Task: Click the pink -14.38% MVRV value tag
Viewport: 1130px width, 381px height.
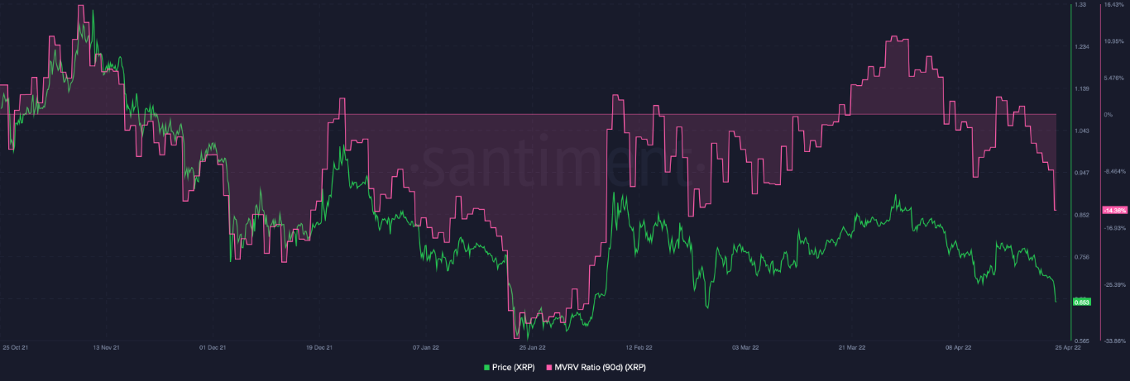Action: click(1115, 210)
